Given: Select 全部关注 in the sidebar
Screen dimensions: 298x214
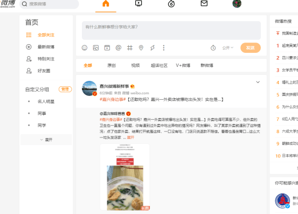Looking at the screenshot, I should coord(46,35).
